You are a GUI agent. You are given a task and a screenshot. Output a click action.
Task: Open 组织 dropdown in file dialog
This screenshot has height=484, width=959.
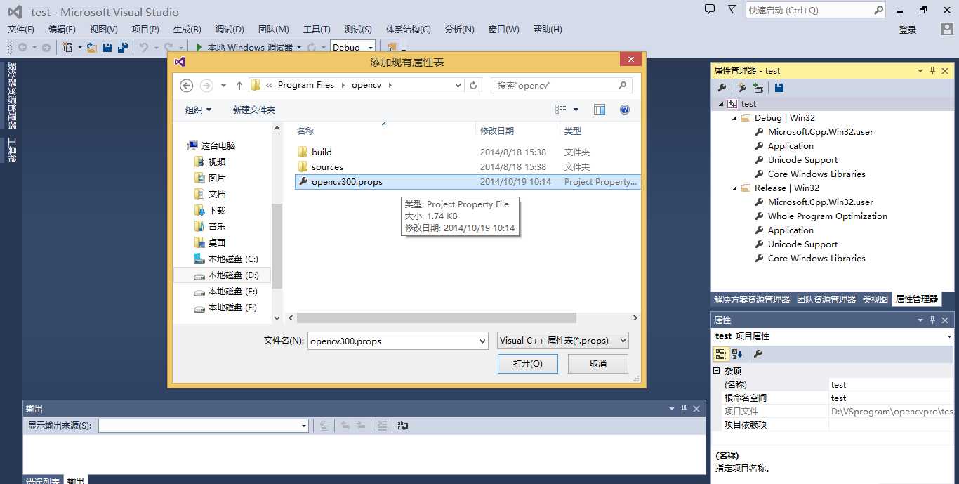(x=199, y=110)
